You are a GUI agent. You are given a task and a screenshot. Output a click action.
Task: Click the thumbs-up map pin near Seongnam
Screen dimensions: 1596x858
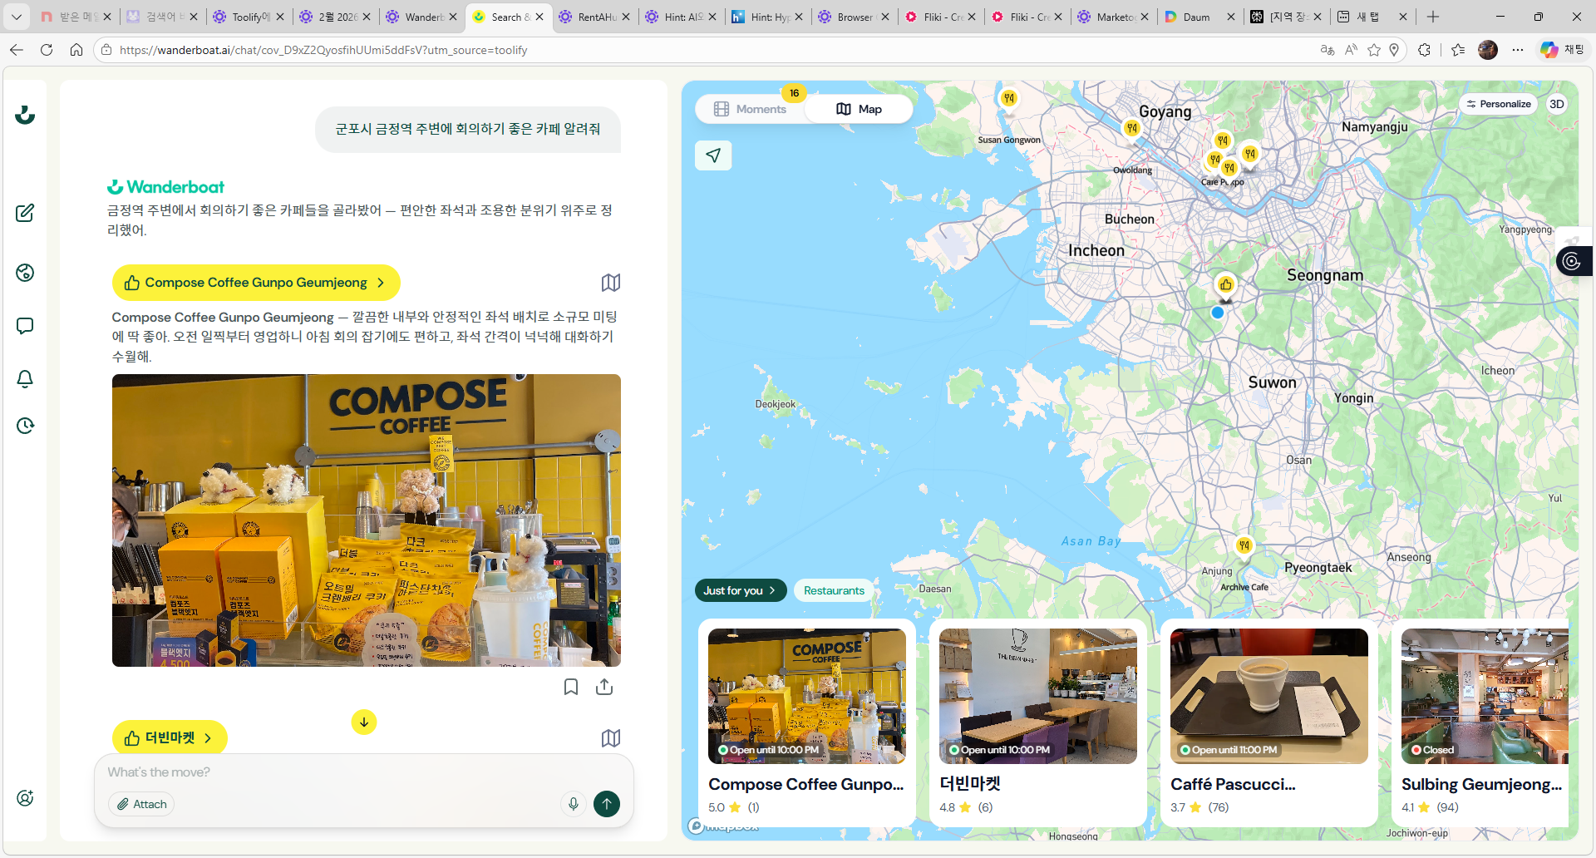click(x=1225, y=285)
